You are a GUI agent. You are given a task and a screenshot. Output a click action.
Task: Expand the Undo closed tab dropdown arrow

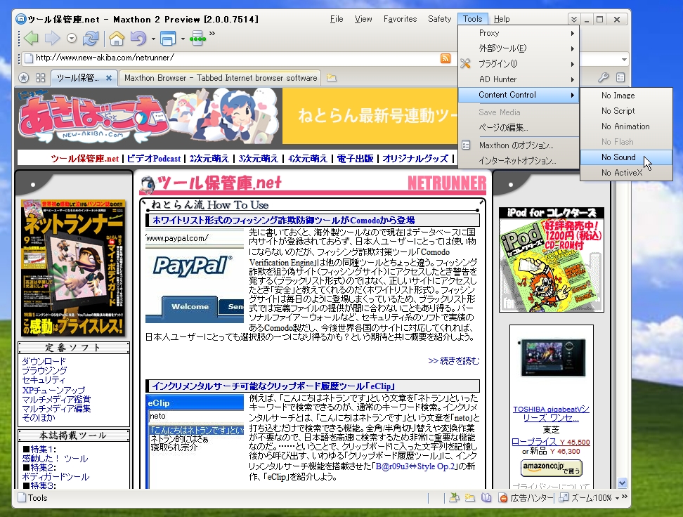click(x=153, y=39)
